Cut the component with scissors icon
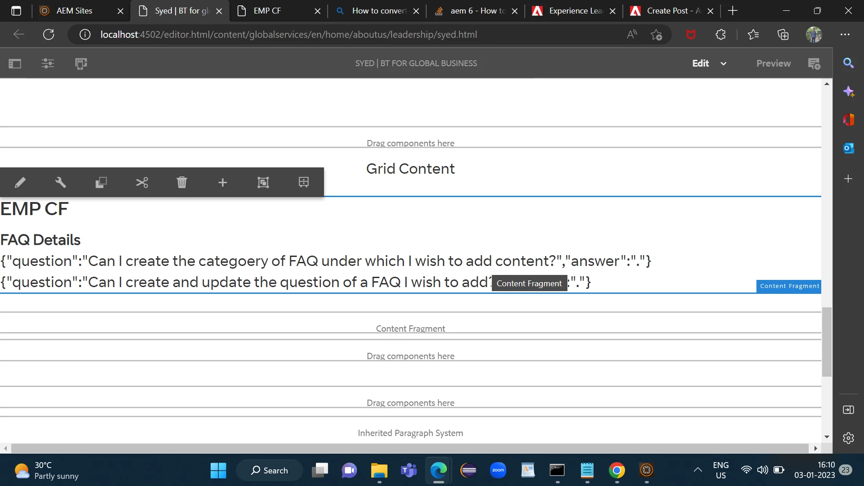864x486 pixels. click(x=142, y=182)
